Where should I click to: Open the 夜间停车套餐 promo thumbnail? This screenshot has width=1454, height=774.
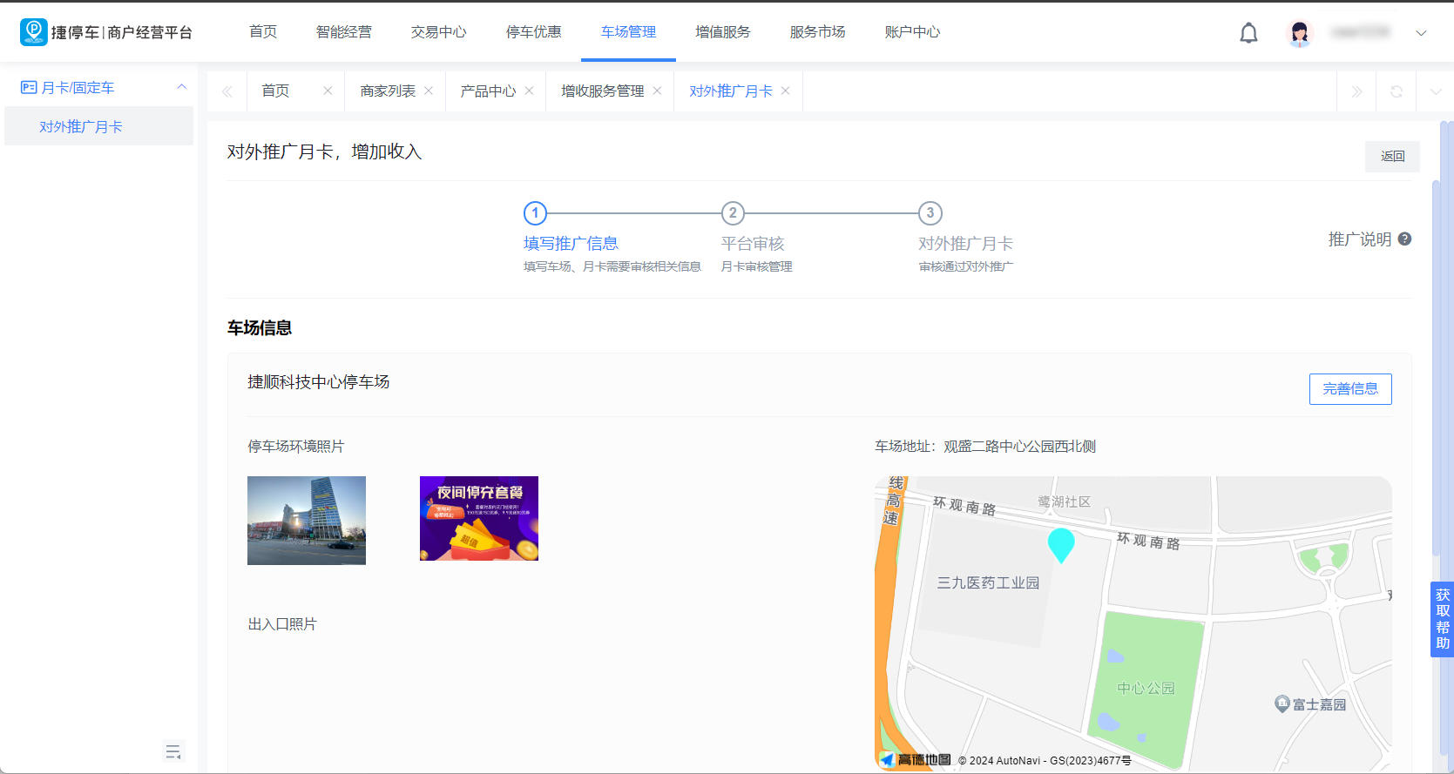coord(479,518)
